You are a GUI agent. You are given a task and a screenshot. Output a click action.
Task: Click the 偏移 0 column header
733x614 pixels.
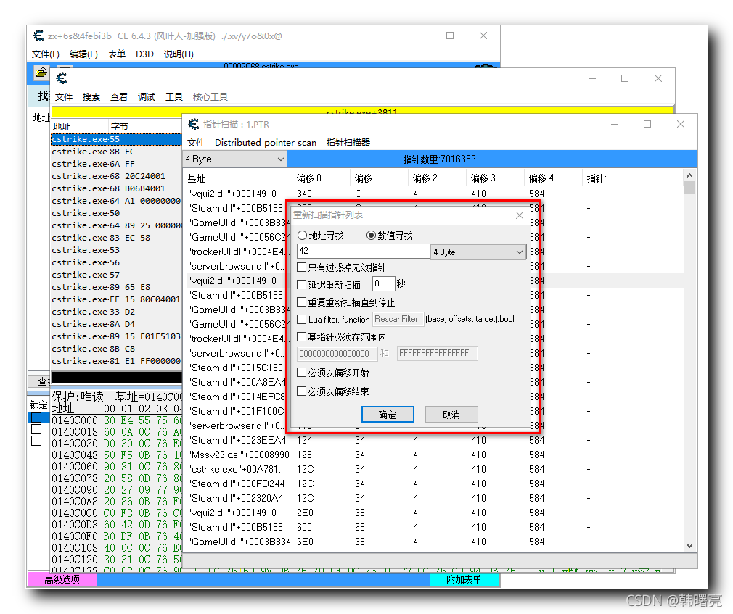point(322,178)
